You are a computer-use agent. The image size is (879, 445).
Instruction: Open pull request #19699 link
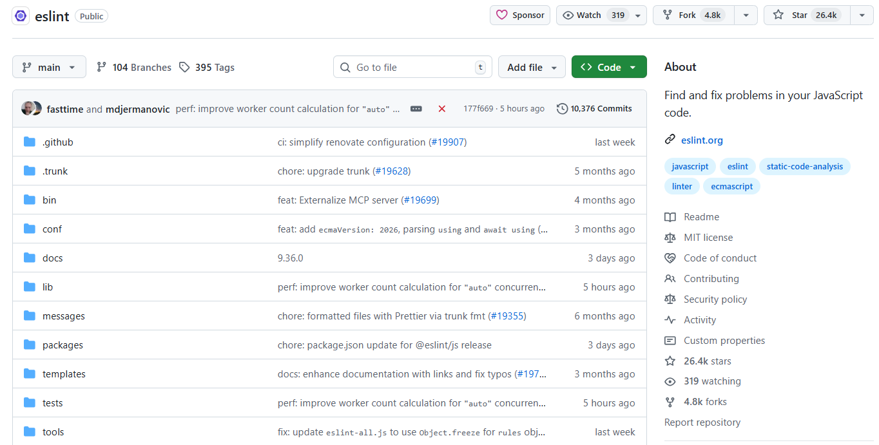[x=420, y=200]
